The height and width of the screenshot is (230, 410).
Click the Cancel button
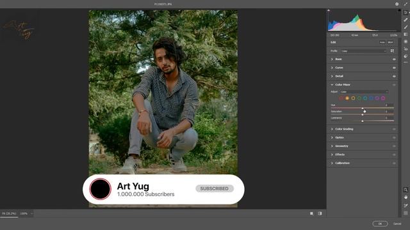pyautogui.click(x=397, y=224)
